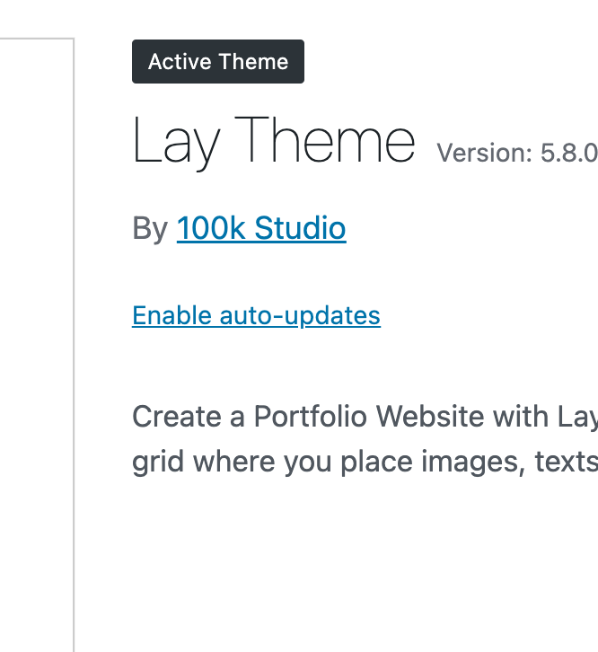This screenshot has width=598, height=652.
Task: Click the Active Theme badge
Action: [218, 62]
